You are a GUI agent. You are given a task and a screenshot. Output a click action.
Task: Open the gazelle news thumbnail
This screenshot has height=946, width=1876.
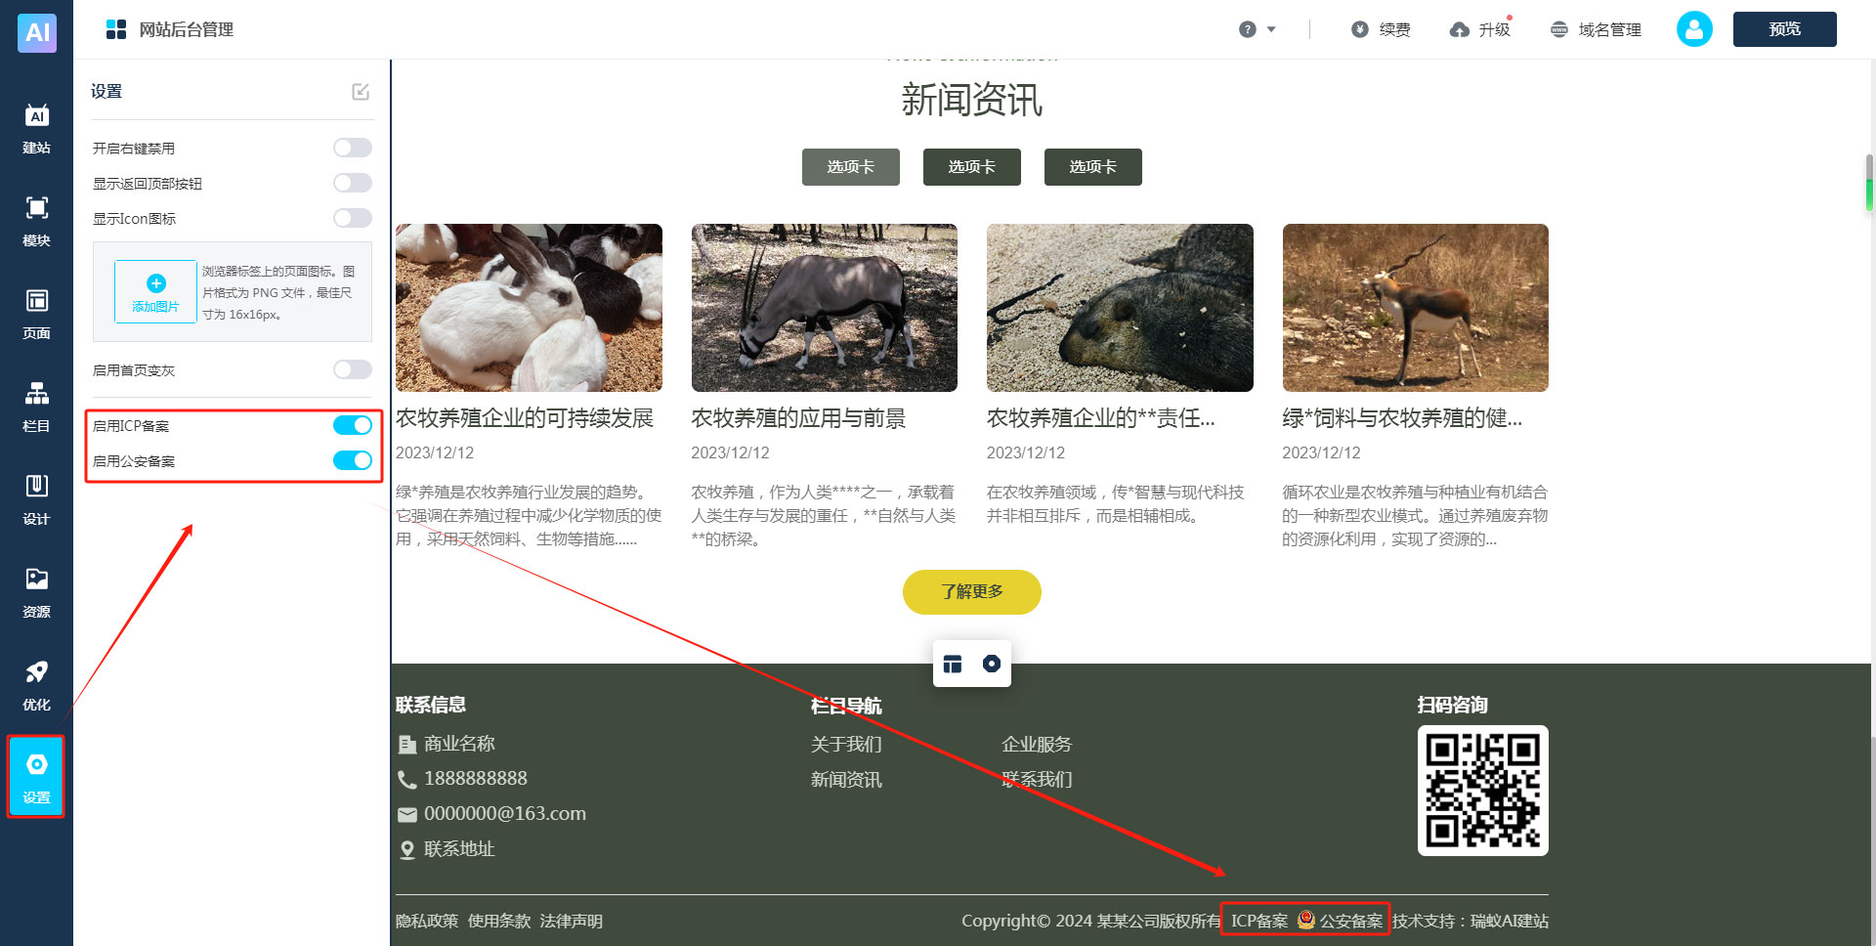(1416, 308)
